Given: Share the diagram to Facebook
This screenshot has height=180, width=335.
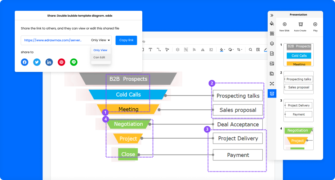Looking at the screenshot, I should pos(24,62).
